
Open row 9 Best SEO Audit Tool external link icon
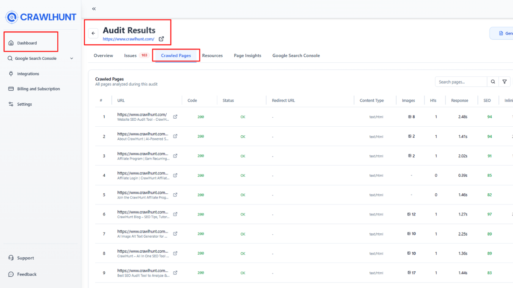point(175,273)
